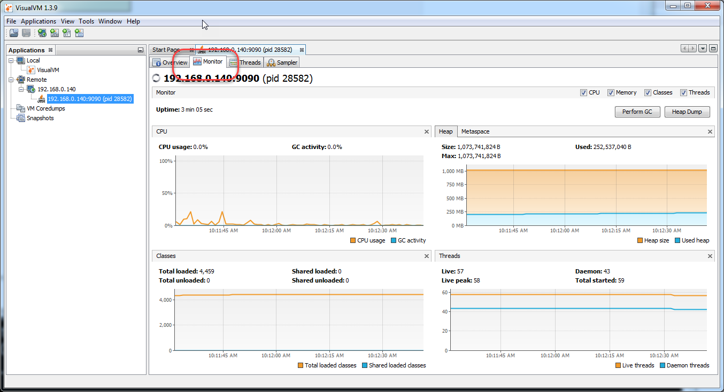Open the Sampler tab
724x392 pixels.
[281, 62]
